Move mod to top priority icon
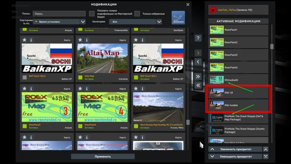Image resolution: width=291 pixels, height=164 pixels. tap(266, 149)
